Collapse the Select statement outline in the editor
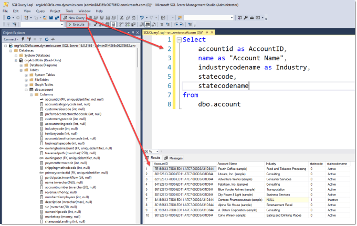The width and height of the screenshot is (357, 226). [179, 40]
